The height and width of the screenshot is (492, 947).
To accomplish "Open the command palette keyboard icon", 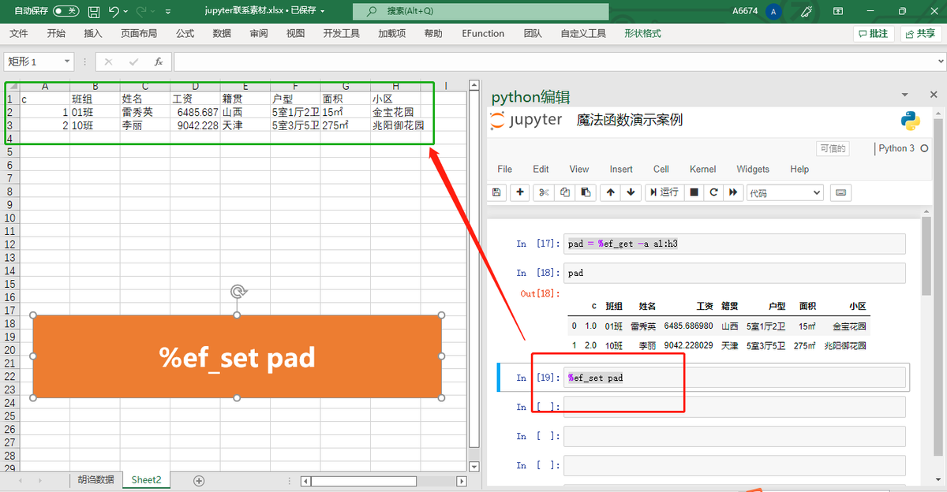I will pyautogui.click(x=840, y=192).
